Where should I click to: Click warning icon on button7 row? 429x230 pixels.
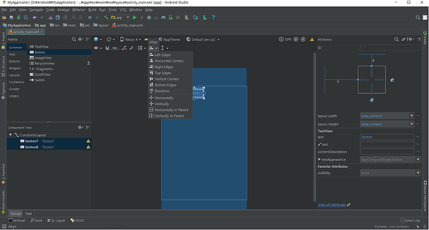click(x=88, y=141)
